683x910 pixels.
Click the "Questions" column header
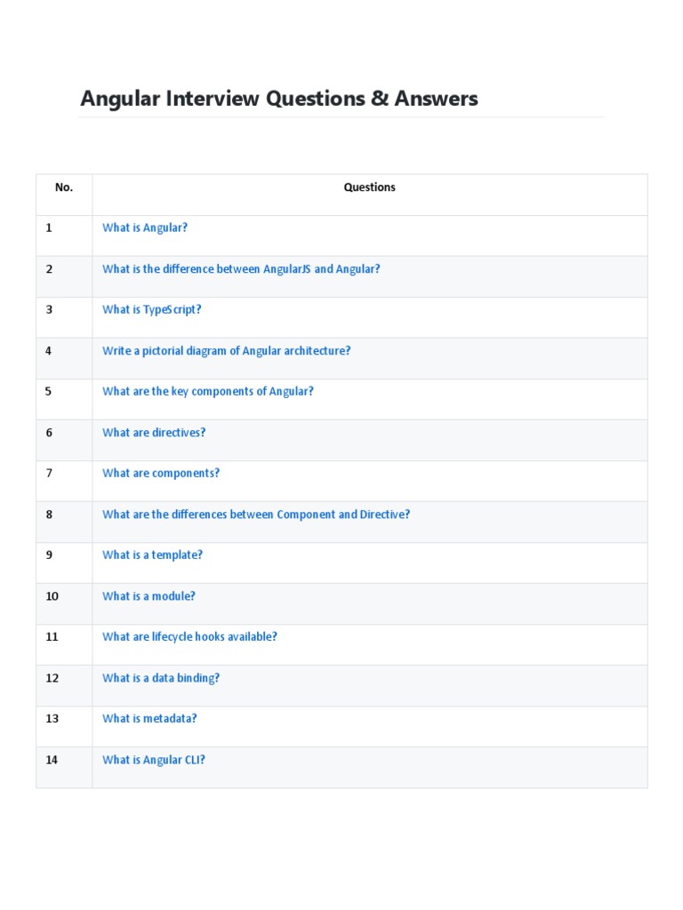(370, 188)
